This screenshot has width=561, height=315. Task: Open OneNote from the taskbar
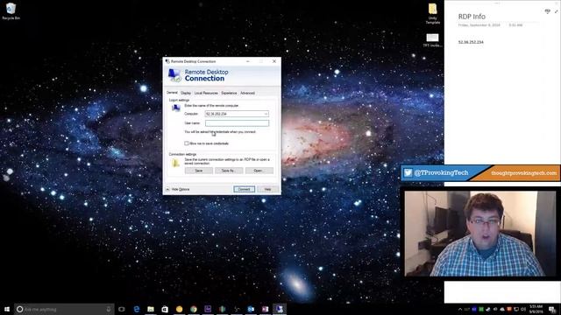(x=265, y=309)
